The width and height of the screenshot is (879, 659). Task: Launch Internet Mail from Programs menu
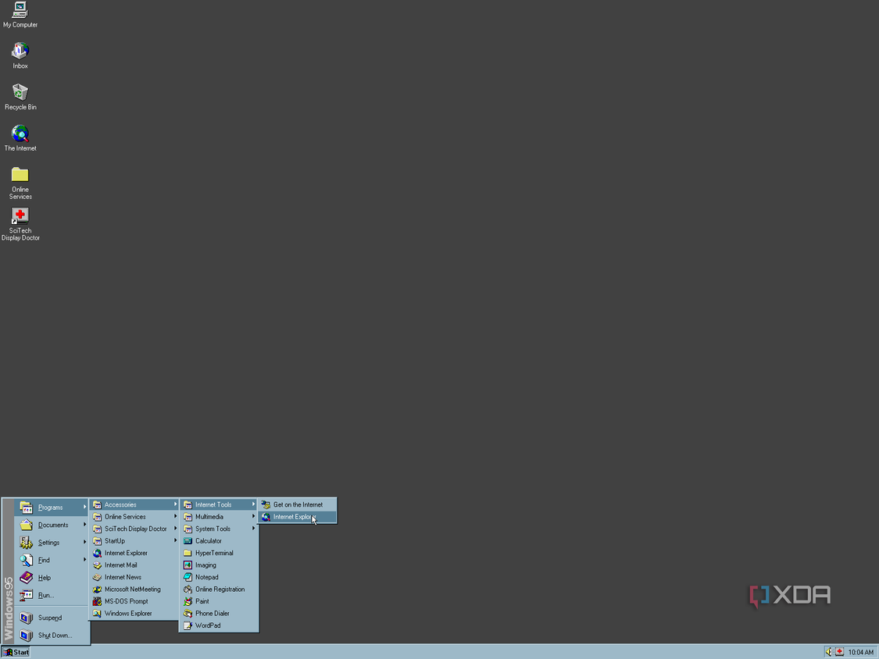pyautogui.click(x=134, y=565)
